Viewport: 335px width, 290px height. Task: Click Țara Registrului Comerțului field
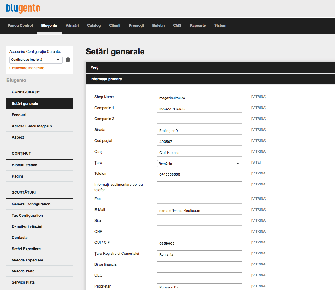tap(199, 254)
